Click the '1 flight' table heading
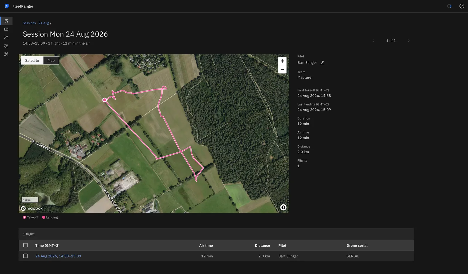468x274 pixels. (x=29, y=234)
